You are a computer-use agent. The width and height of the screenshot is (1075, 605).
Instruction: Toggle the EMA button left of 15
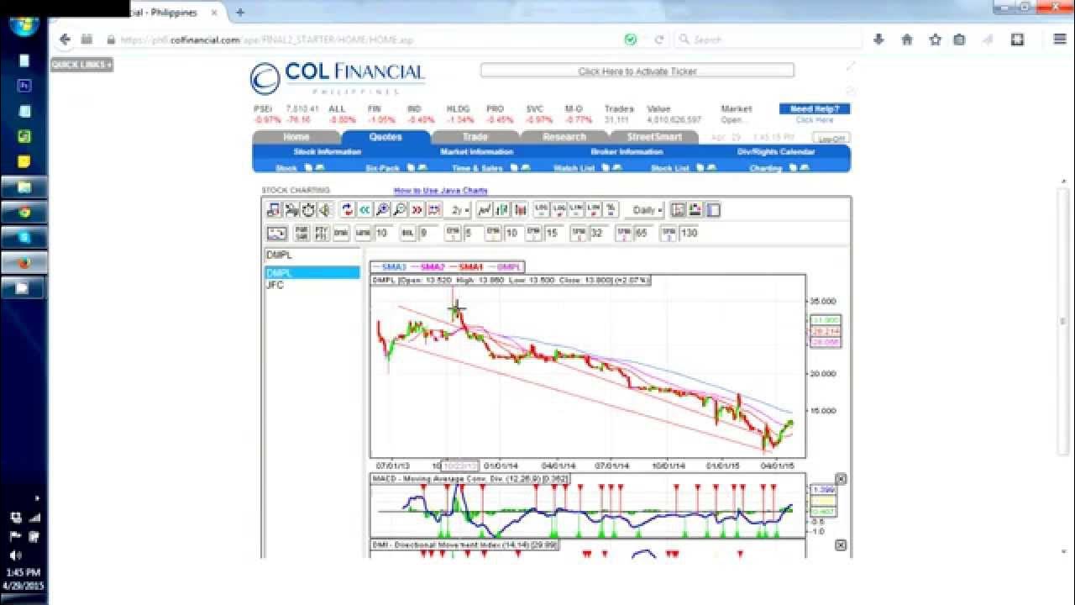[533, 233]
